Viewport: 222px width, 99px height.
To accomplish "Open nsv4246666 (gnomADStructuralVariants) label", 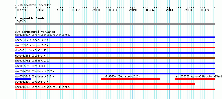I will click(43, 87).
